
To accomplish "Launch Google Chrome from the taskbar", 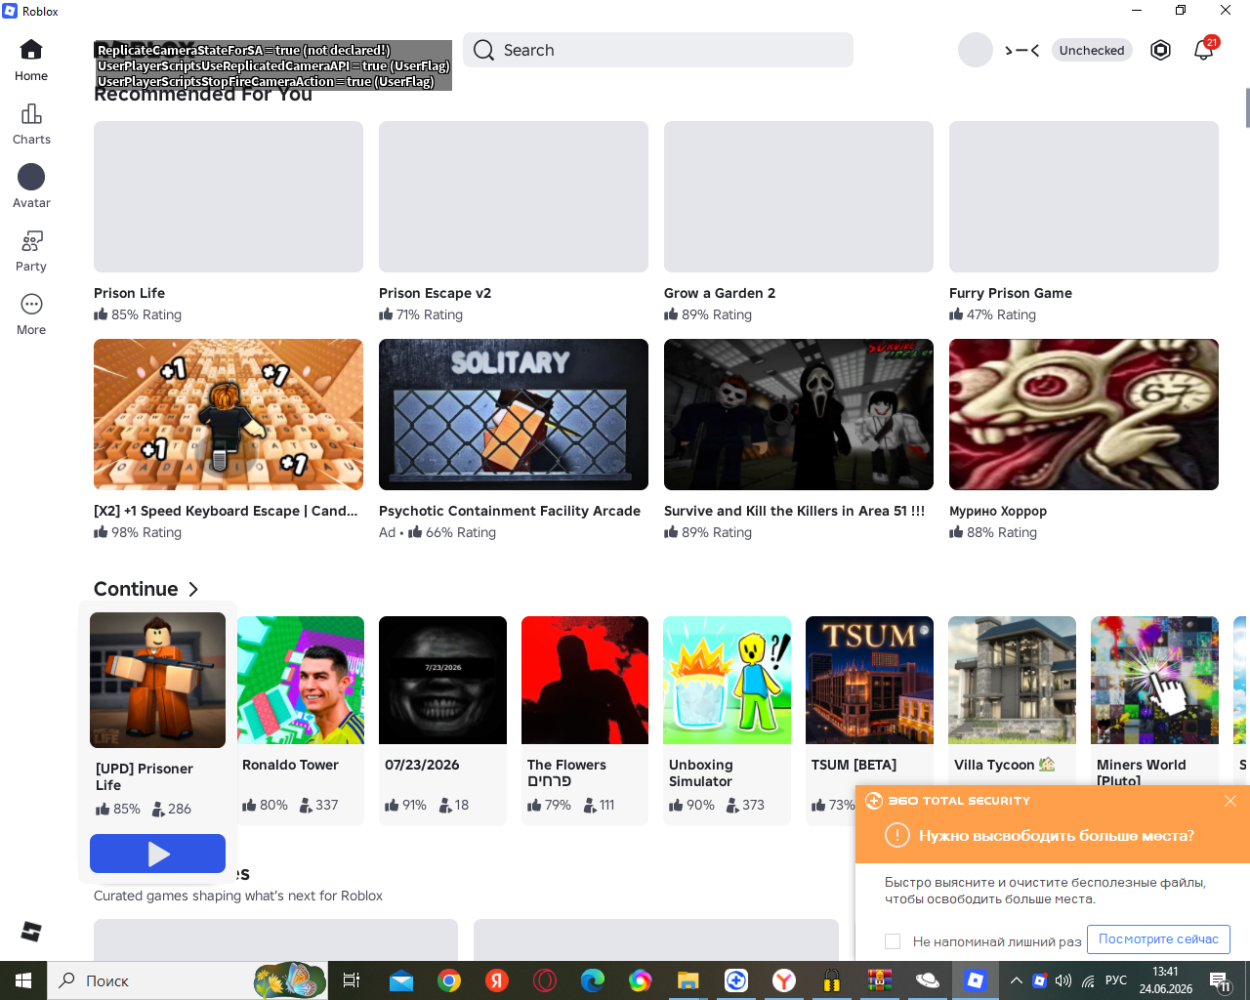I will (x=449, y=980).
